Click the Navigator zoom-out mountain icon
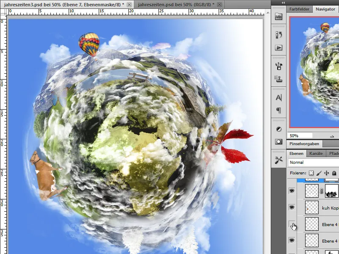This screenshot has height=254, width=339. point(332,136)
